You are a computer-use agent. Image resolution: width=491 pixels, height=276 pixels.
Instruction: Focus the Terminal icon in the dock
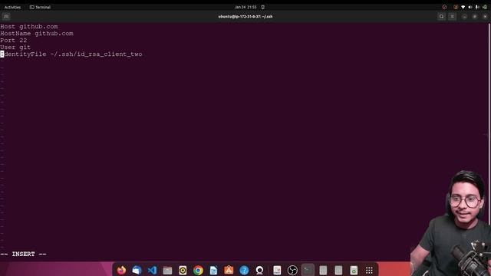(308, 270)
